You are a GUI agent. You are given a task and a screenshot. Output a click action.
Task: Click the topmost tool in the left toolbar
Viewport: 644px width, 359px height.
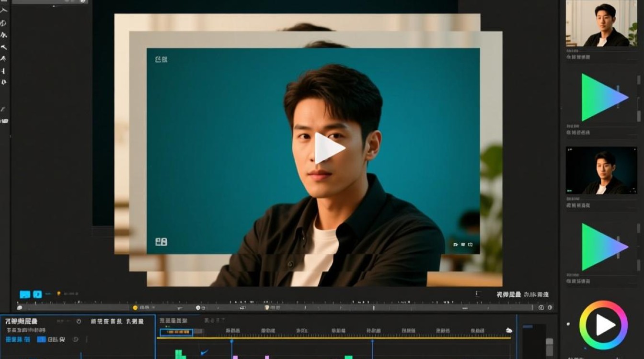coord(4,10)
